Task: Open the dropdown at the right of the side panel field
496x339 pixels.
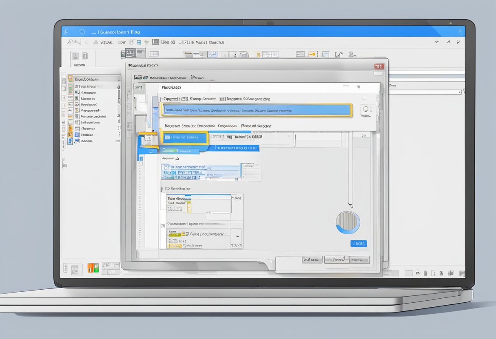Action: coord(460,92)
